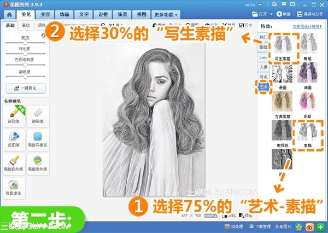The height and width of the screenshot is (233, 328).
Task: Apply the 素描 sketch effect thumbnail
Action: (x=307, y=131)
